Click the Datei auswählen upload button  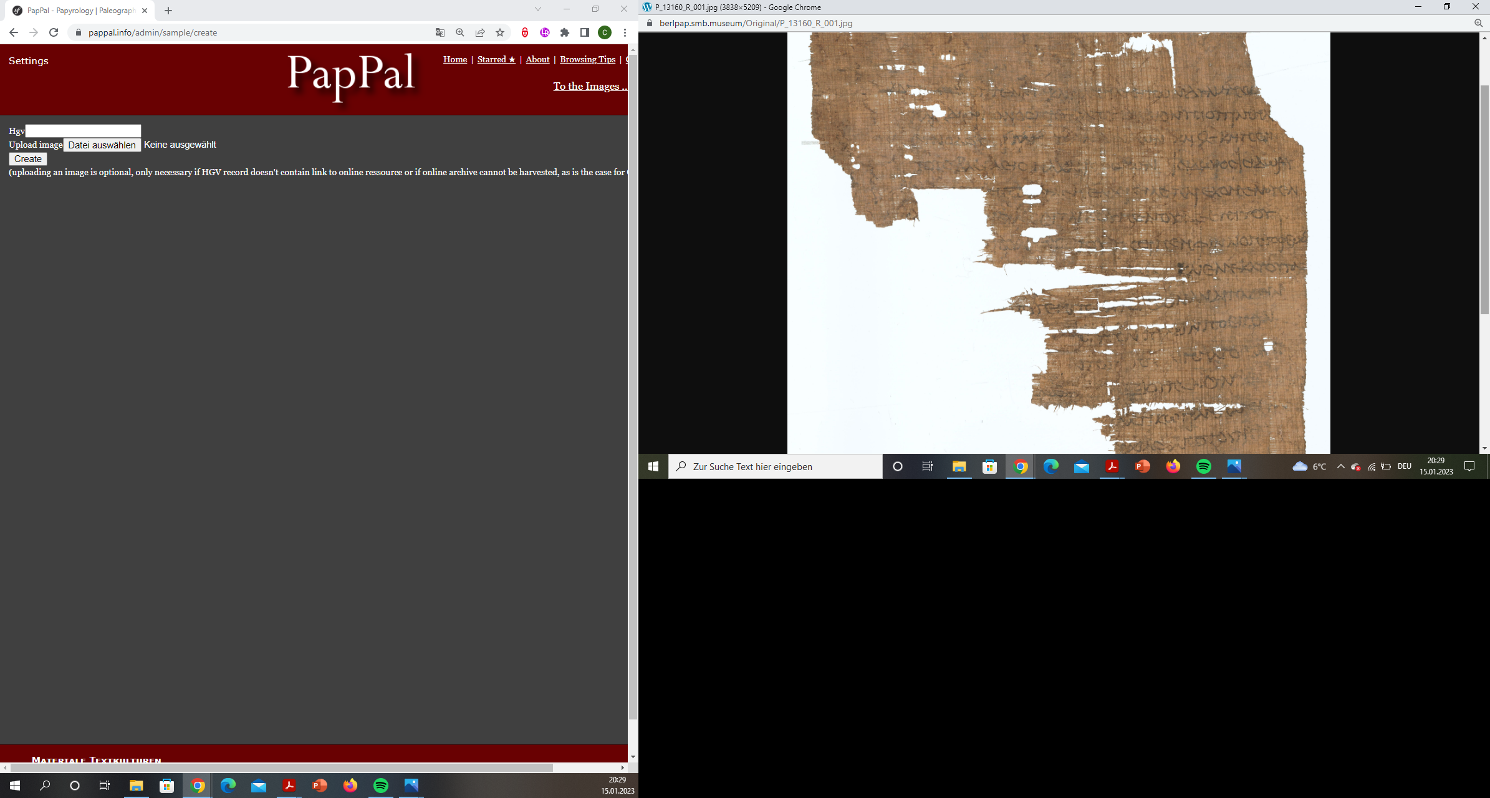(x=102, y=145)
